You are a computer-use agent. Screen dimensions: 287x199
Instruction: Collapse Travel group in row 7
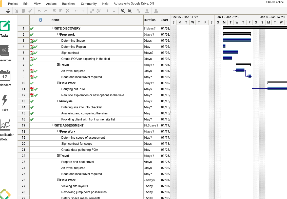tap(59, 65)
